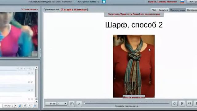Click the playback speed slider handle

coord(85,103)
